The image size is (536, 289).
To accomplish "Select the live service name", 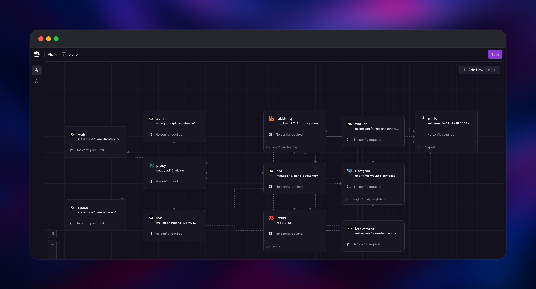I will (x=159, y=218).
